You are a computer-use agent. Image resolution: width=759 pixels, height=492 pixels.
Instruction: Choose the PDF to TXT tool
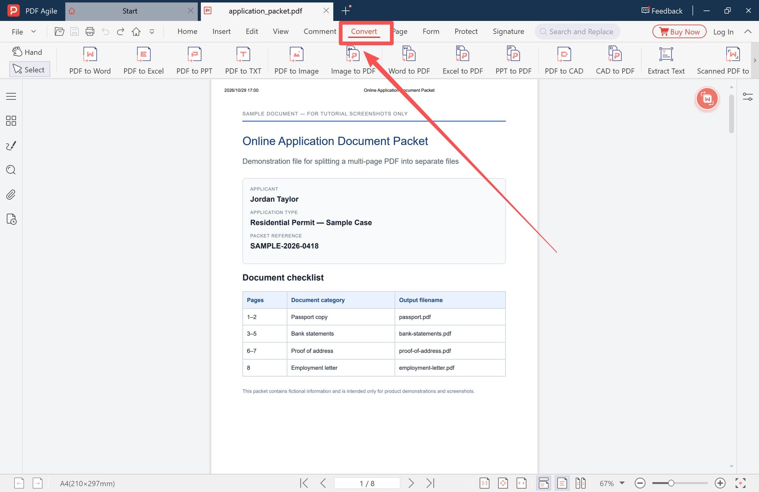[243, 60]
